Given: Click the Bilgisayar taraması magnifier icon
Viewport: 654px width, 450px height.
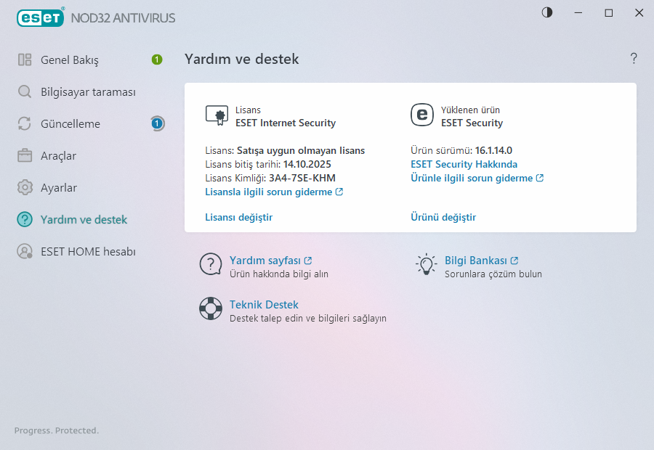Looking at the screenshot, I should coord(25,91).
